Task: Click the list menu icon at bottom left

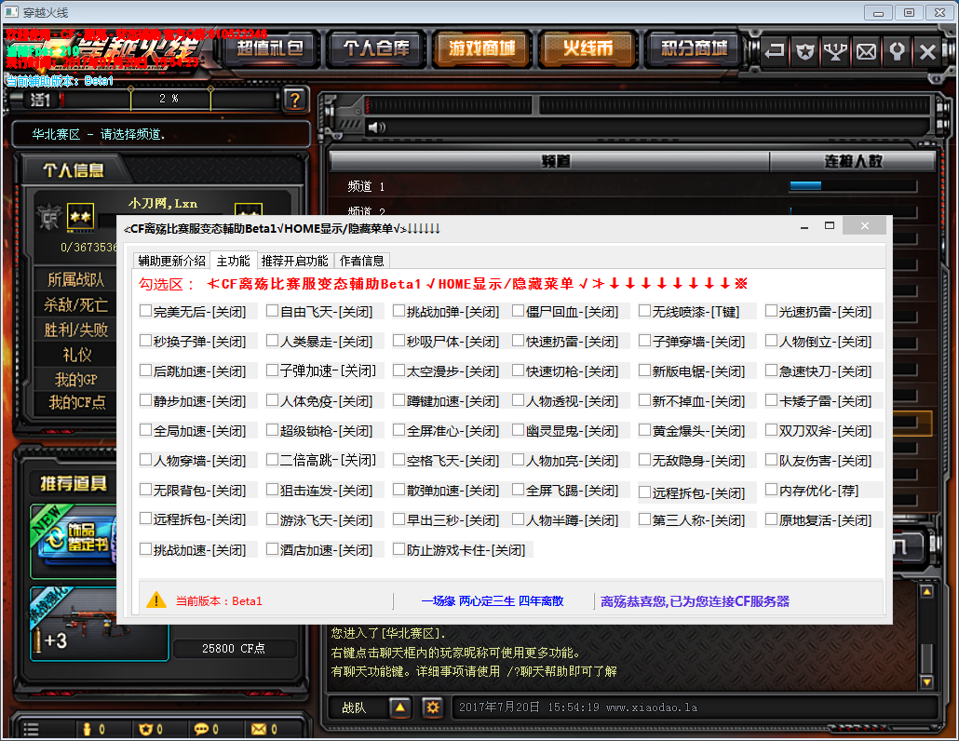Action: [x=31, y=729]
